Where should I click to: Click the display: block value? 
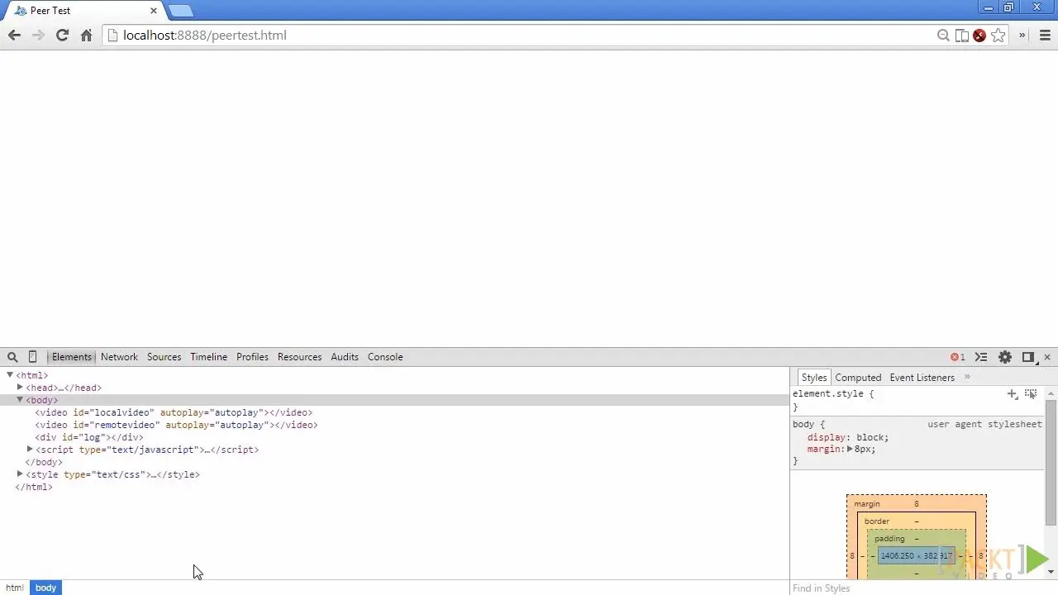[x=872, y=437]
